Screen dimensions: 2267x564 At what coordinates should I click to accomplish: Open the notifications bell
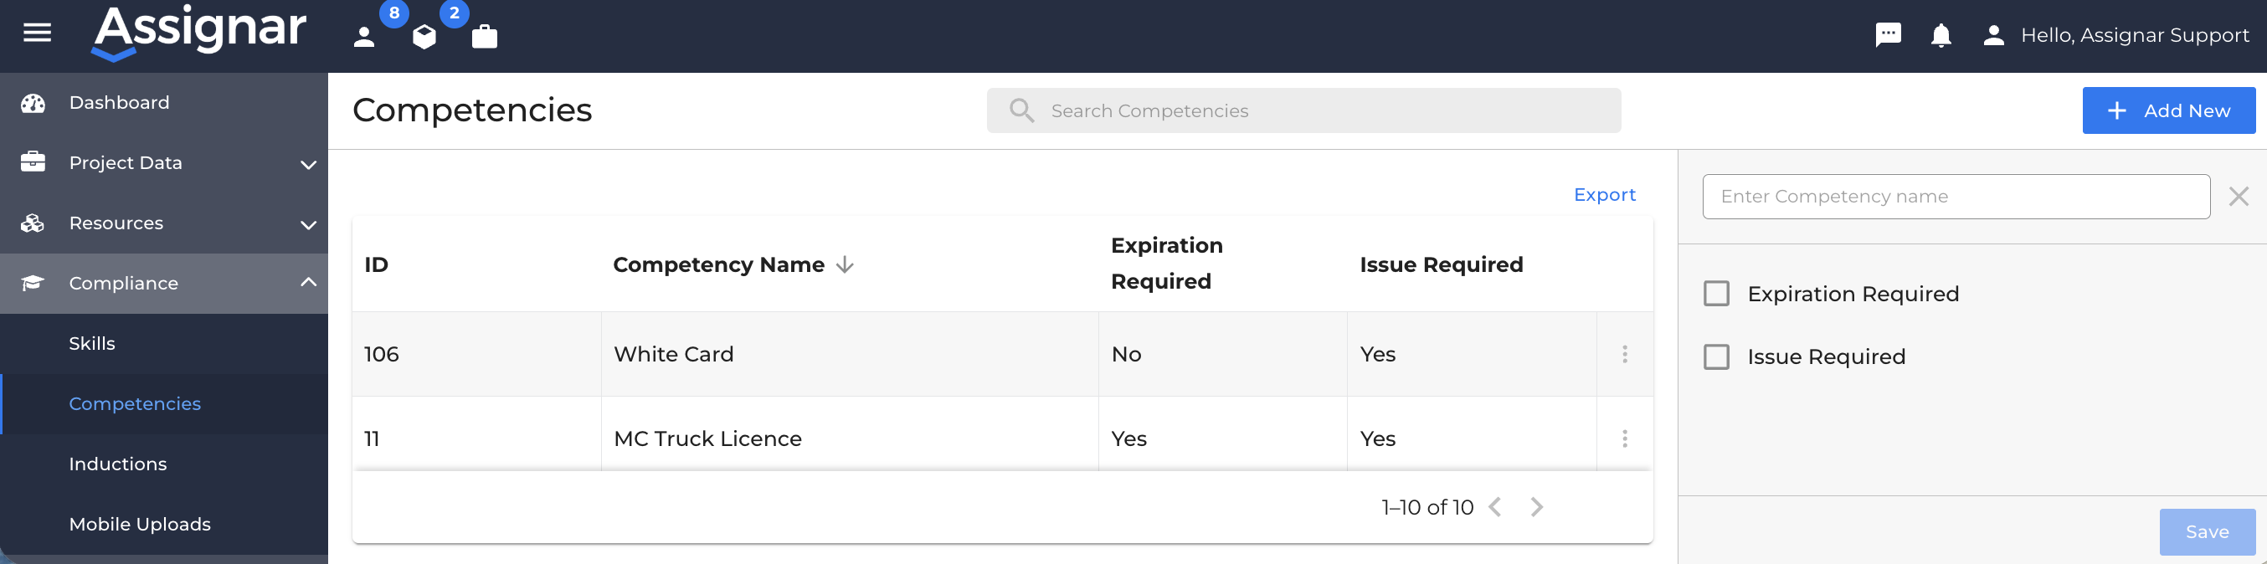tap(1941, 35)
